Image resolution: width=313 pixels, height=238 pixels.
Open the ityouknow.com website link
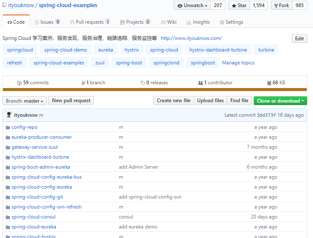pyautogui.click(x=191, y=38)
